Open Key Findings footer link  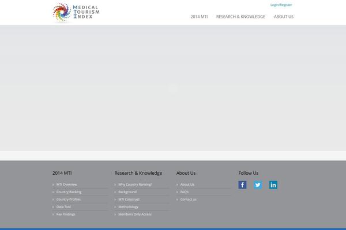tap(66, 214)
